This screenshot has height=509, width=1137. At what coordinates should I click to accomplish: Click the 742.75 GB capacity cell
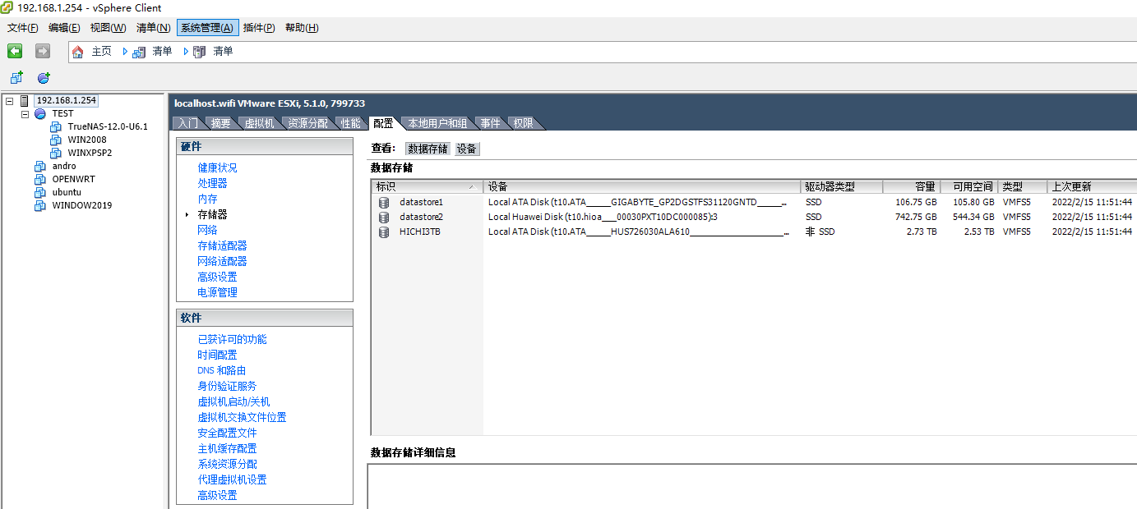click(916, 217)
